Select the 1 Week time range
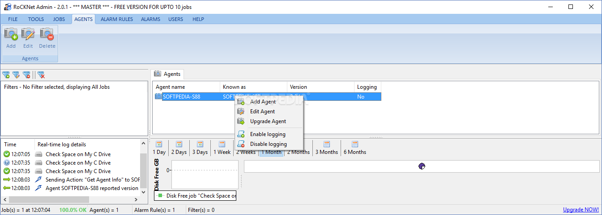 click(x=222, y=148)
